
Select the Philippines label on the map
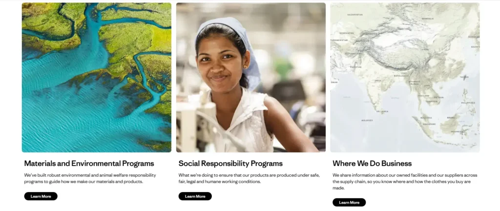pyautogui.click(x=468, y=103)
